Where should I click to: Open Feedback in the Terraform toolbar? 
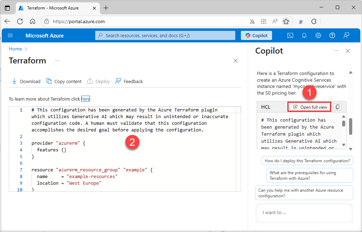(129, 81)
